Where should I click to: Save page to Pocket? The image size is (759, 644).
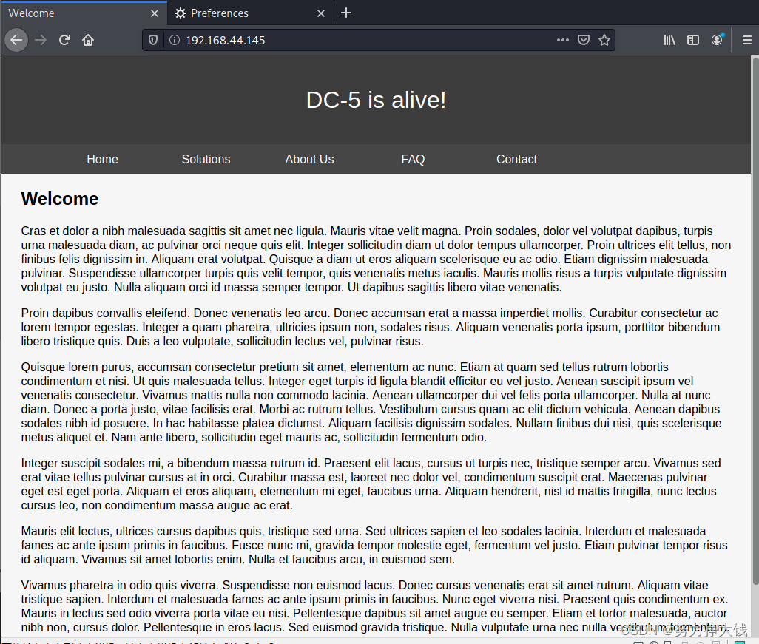pyautogui.click(x=584, y=40)
